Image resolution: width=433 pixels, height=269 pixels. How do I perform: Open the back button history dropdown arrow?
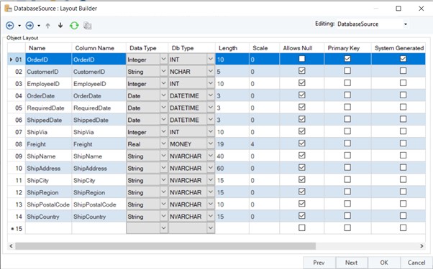click(x=19, y=26)
